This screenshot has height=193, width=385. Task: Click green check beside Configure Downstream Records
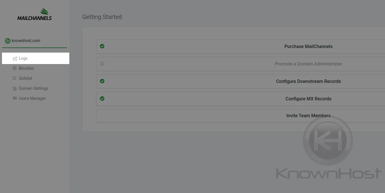coord(102,81)
